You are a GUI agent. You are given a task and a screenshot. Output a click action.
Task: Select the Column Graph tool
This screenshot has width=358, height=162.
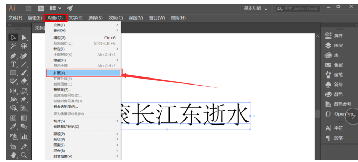[24, 137]
